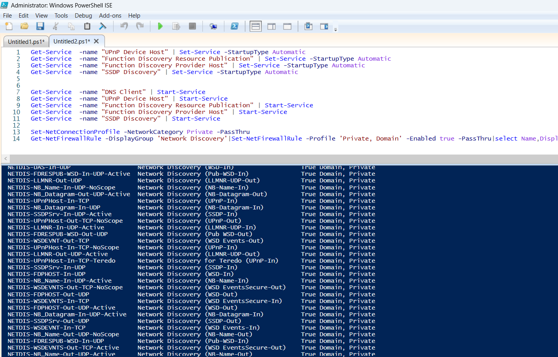558x357 pixels.
Task: Open the Debug menu
Action: [x=83, y=16]
